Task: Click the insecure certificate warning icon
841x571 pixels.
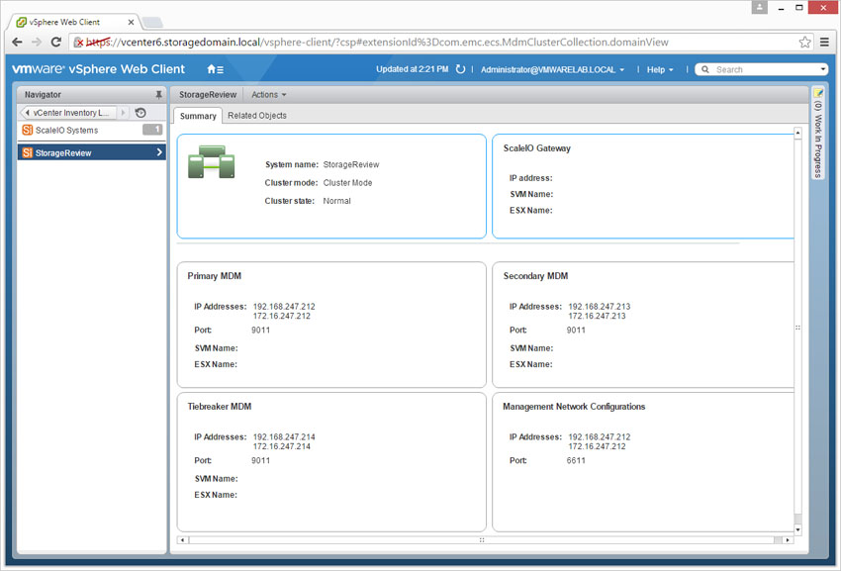Action: [79, 42]
